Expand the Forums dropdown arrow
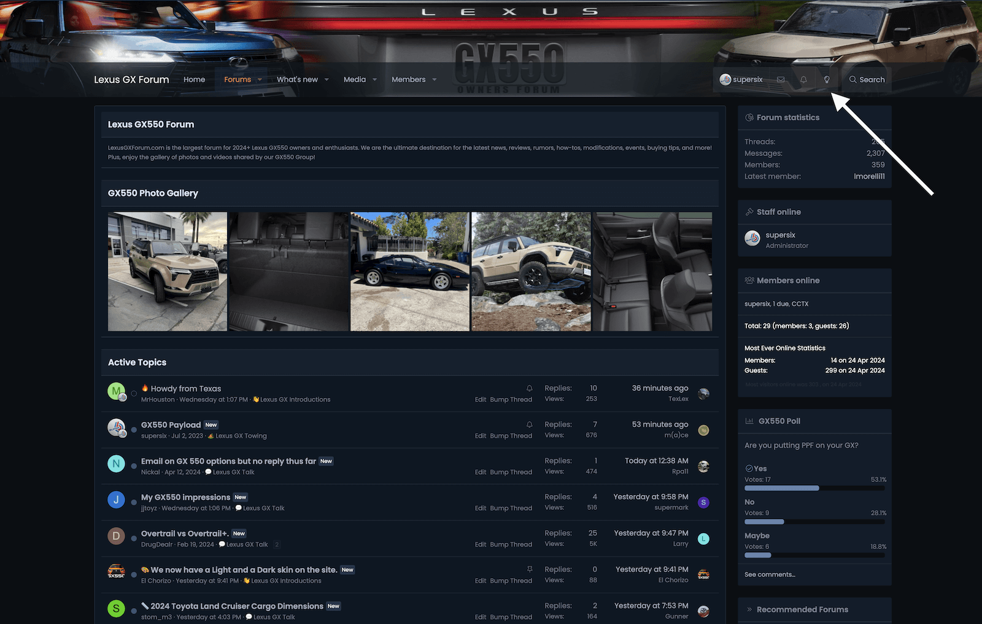982x624 pixels. point(260,80)
